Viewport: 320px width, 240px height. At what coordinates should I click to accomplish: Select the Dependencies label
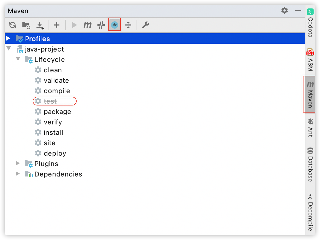(58, 174)
